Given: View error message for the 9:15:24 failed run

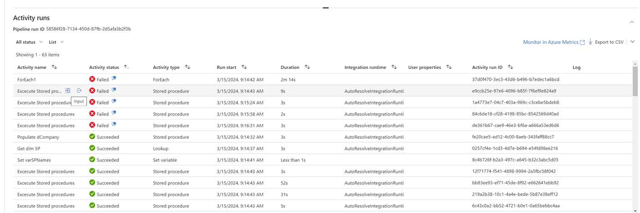Looking at the screenshot, I should [114, 102].
